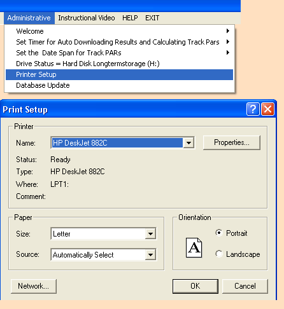284x309 pixels.
Task: Confirm with the OK button
Action: (x=195, y=286)
